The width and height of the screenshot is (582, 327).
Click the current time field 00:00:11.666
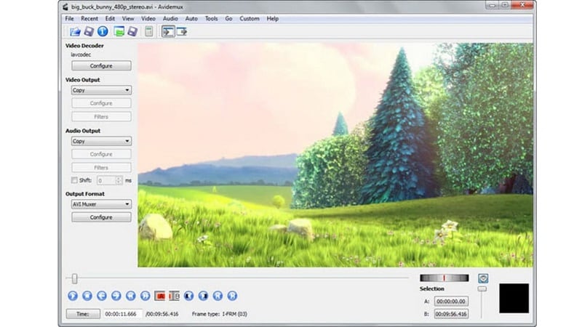(122, 314)
